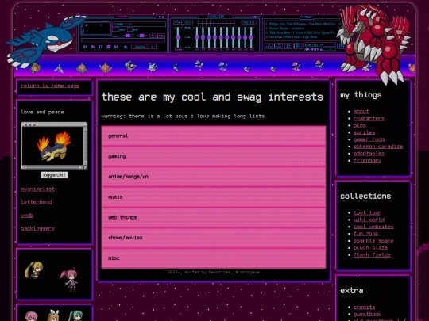Screen dimensions: 429x321
Task: Click the previous track button in Webamp
Action: click(85, 47)
